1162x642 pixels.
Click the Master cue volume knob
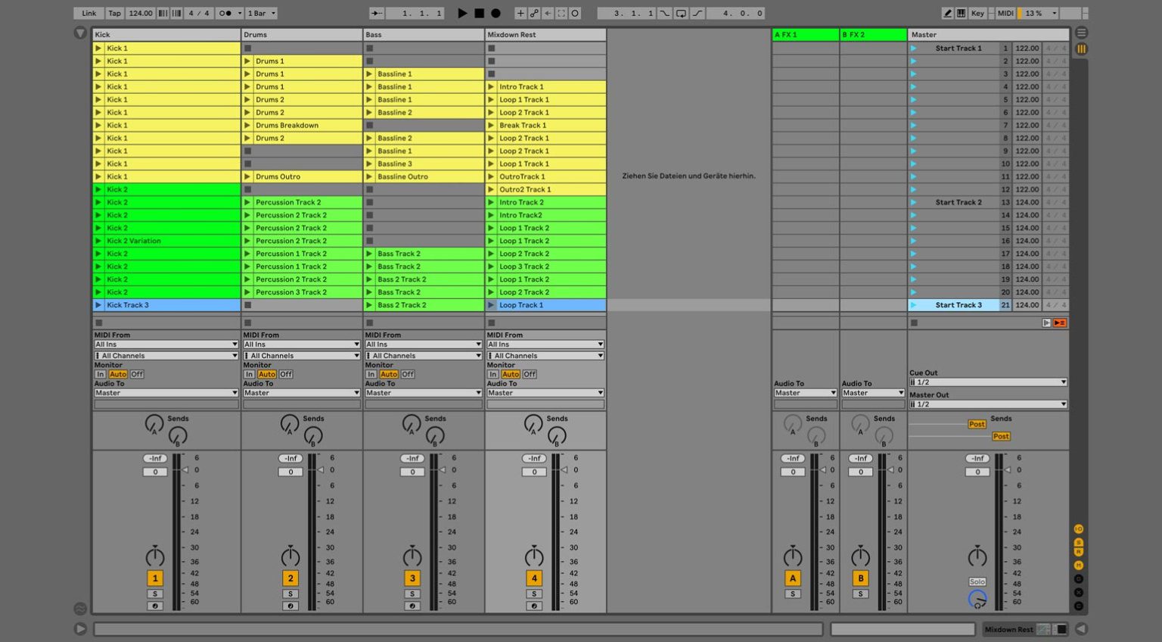click(x=977, y=600)
